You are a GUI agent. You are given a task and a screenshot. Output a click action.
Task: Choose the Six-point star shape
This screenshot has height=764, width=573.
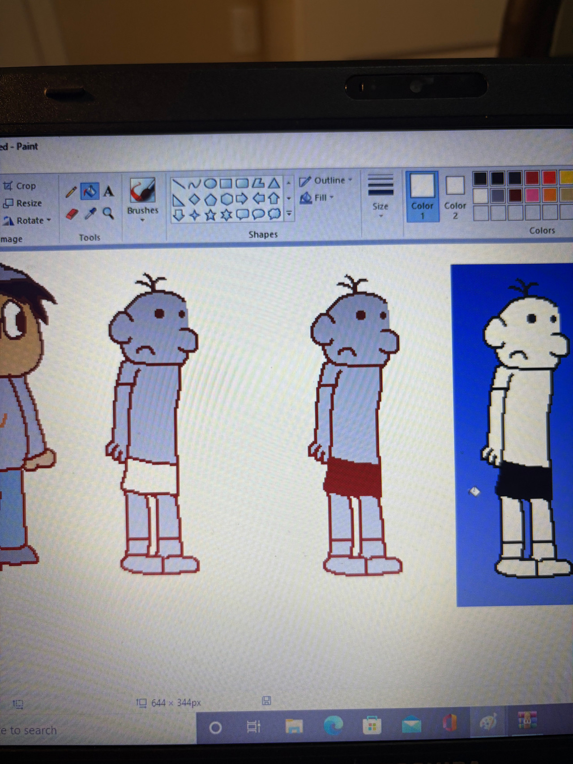(x=227, y=215)
